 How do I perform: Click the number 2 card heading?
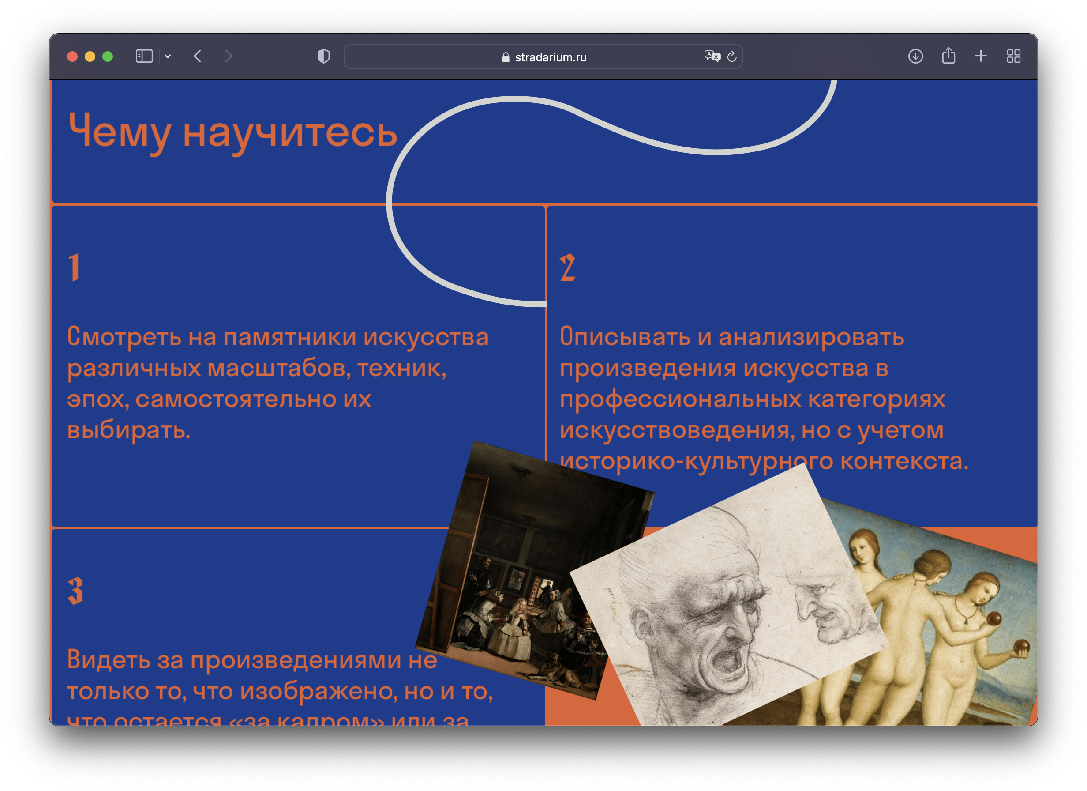pyautogui.click(x=567, y=267)
